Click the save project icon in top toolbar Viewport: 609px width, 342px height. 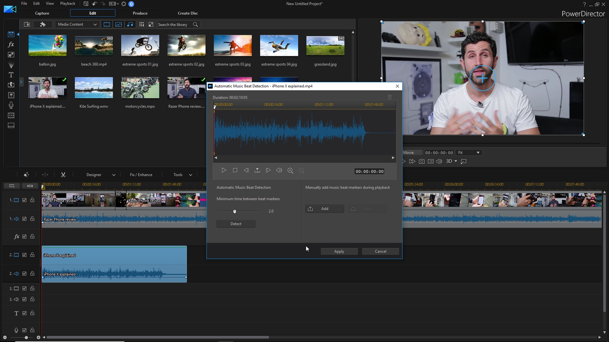click(x=86, y=3)
